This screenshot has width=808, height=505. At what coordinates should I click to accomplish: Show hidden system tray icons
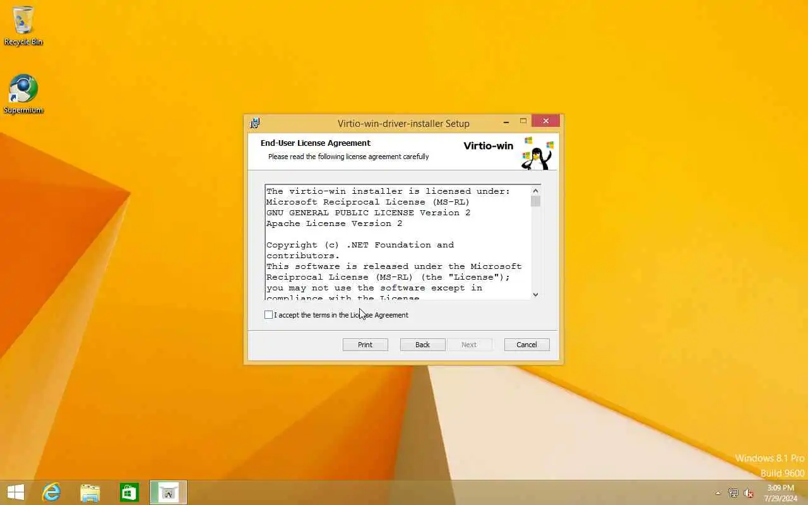tap(718, 493)
